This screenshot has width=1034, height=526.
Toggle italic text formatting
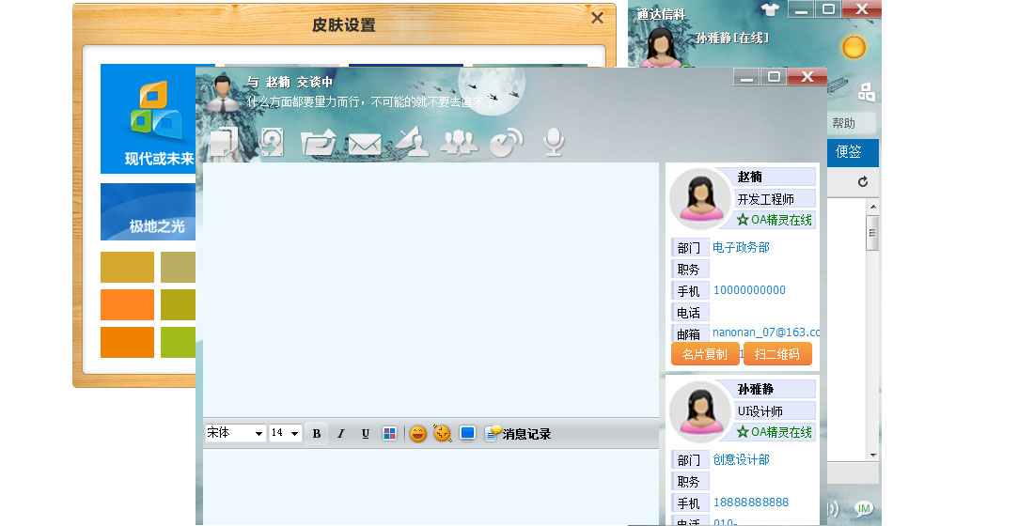point(340,434)
